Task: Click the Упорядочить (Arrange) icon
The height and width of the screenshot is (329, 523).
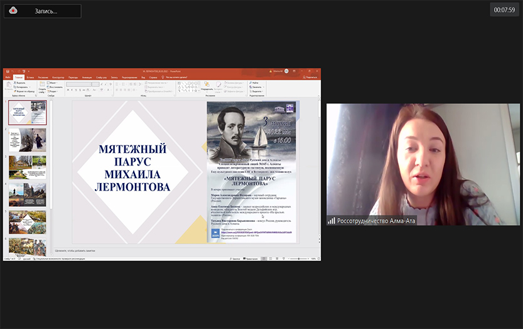Action: [208, 87]
